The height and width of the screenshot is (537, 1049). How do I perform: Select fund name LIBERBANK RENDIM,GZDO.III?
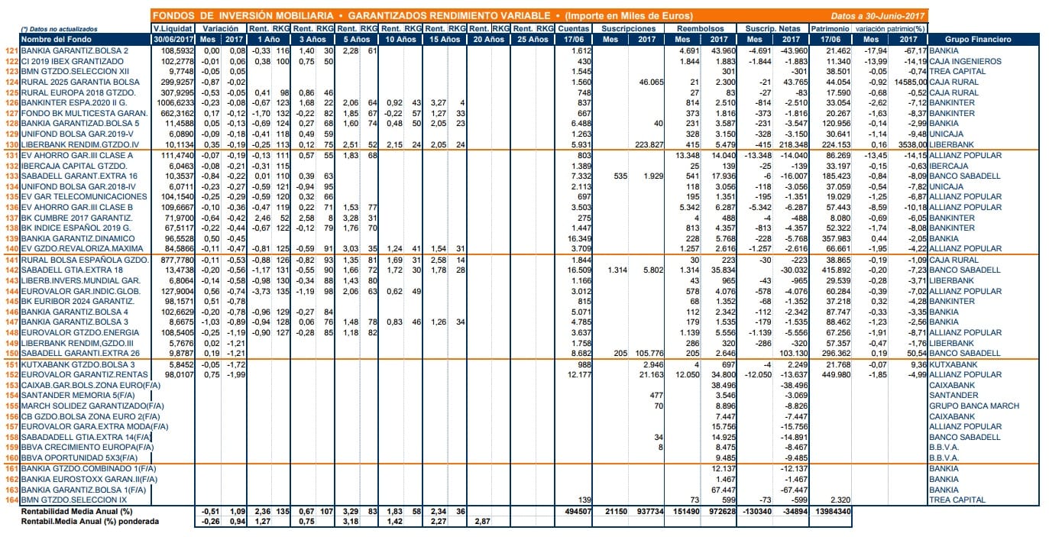tap(79, 344)
